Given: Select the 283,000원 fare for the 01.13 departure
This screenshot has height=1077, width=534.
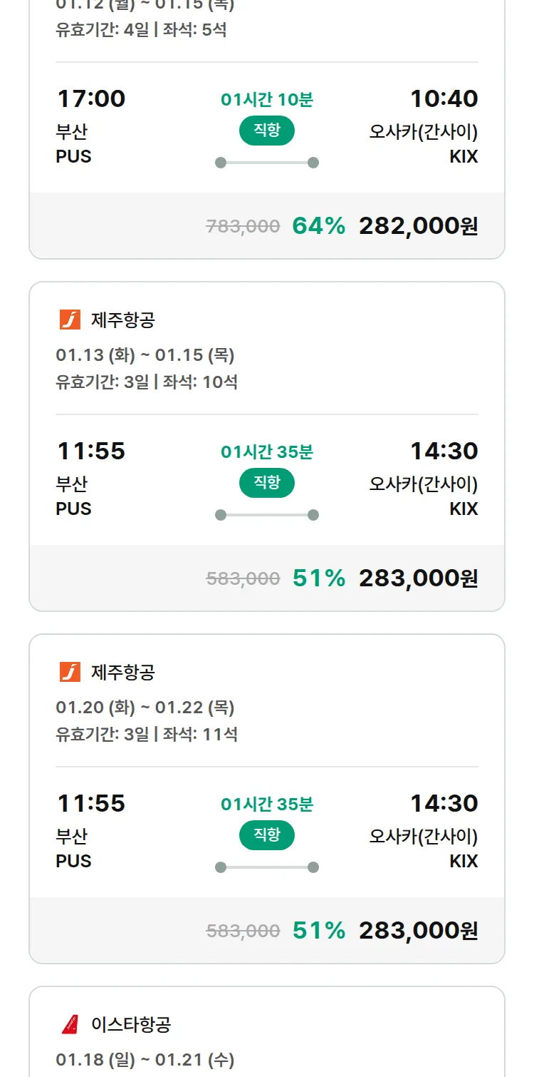Looking at the screenshot, I should (418, 578).
